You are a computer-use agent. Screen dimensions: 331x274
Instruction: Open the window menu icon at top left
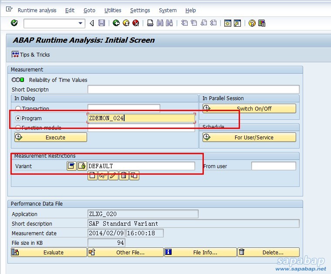click(9, 9)
